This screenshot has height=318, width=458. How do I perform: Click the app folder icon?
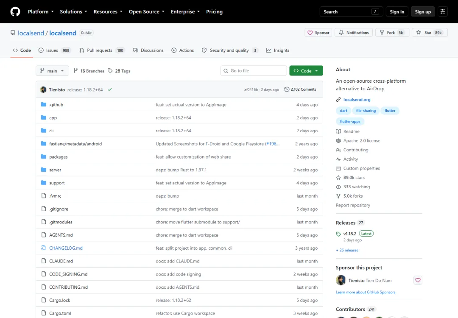(44, 118)
